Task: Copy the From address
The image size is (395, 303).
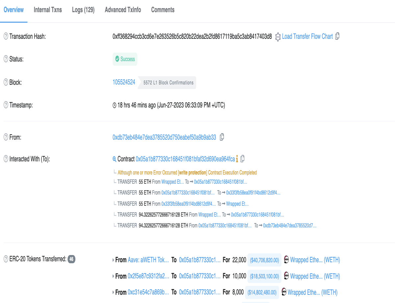Action: 222,137
